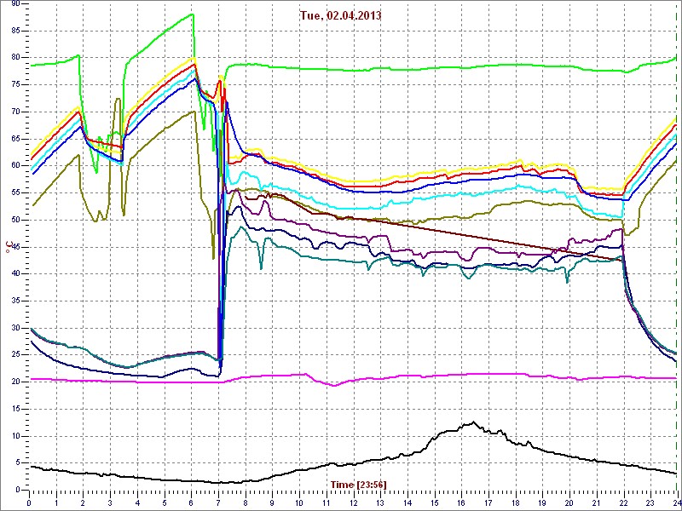682x511 pixels.
Task: Select temperature label '35' on the vertical axis
Action: point(15,301)
